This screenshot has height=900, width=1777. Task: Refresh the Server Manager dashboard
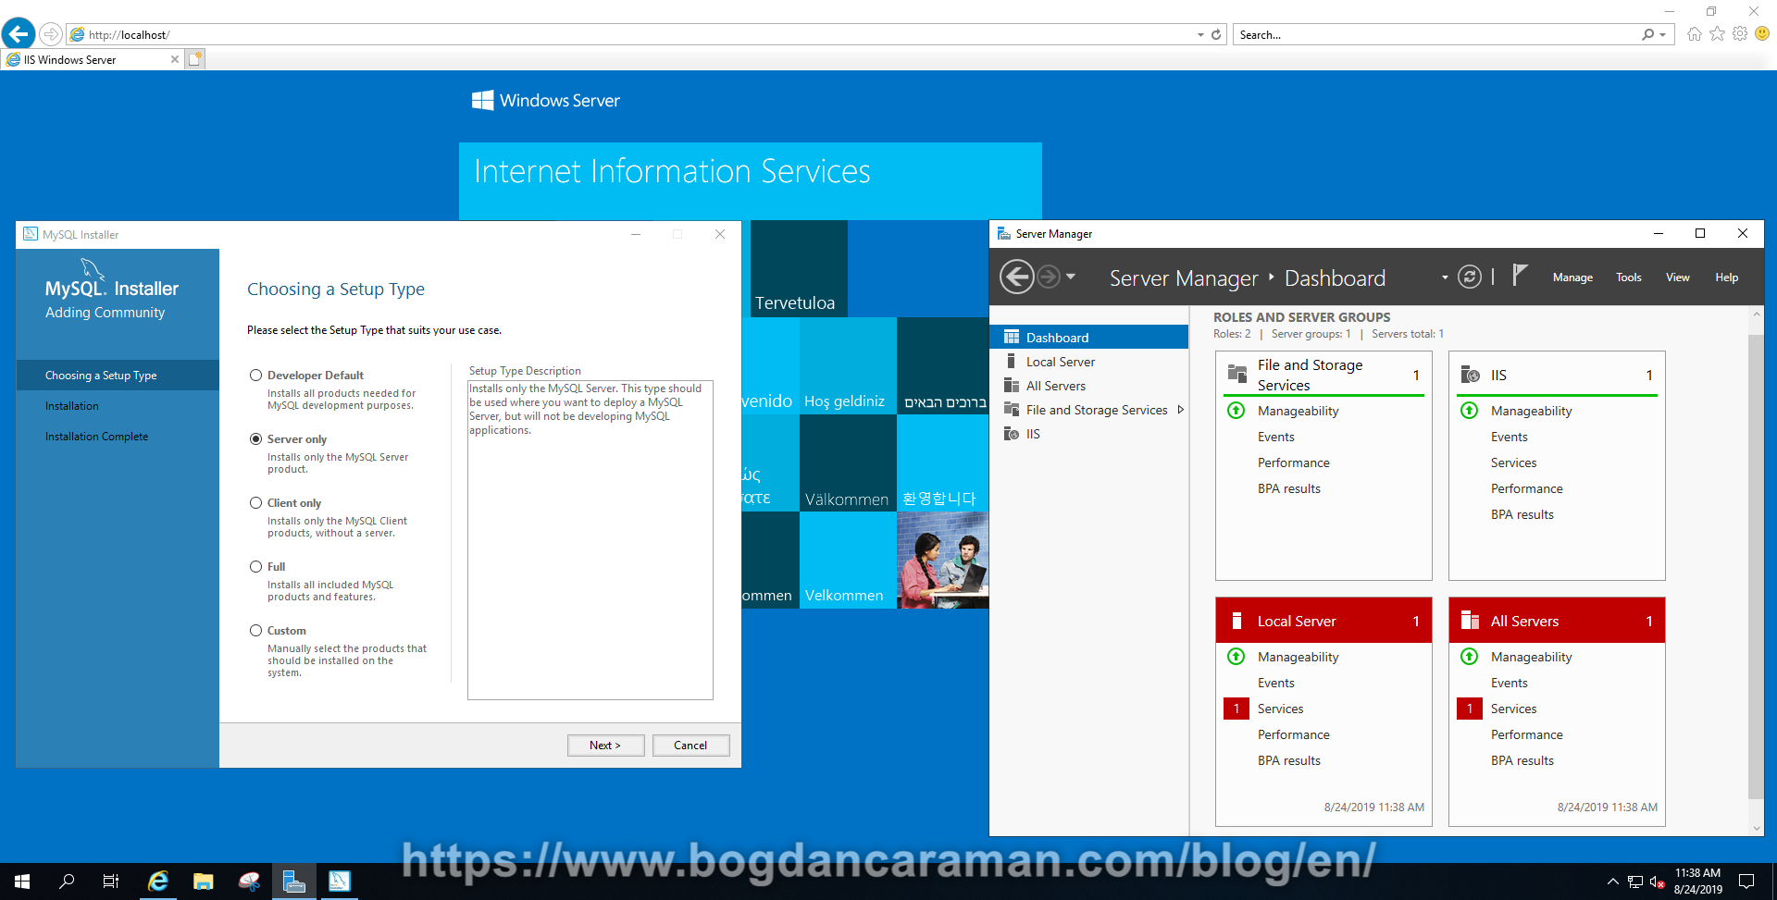tap(1470, 277)
